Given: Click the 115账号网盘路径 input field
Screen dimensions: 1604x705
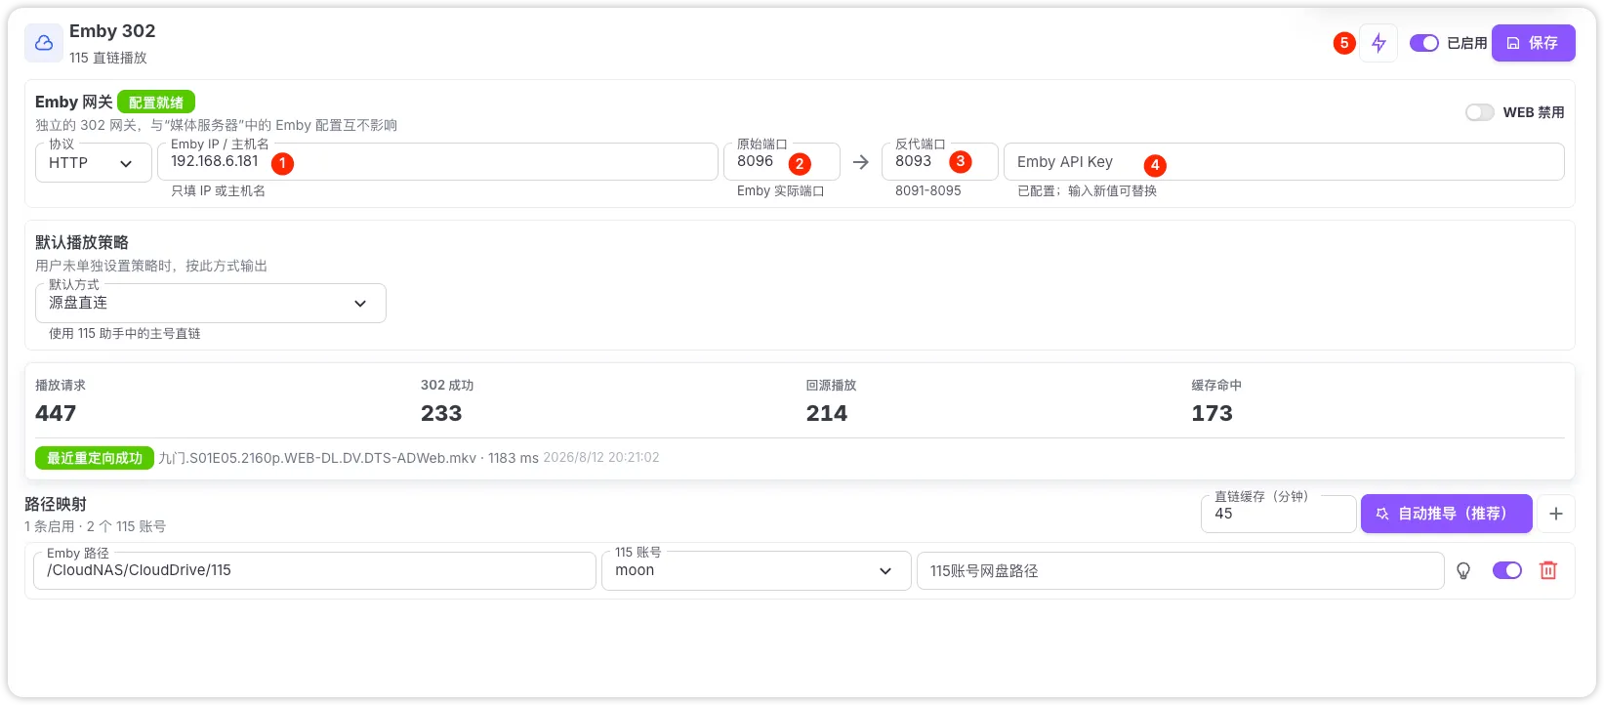Looking at the screenshot, I should pos(1180,570).
